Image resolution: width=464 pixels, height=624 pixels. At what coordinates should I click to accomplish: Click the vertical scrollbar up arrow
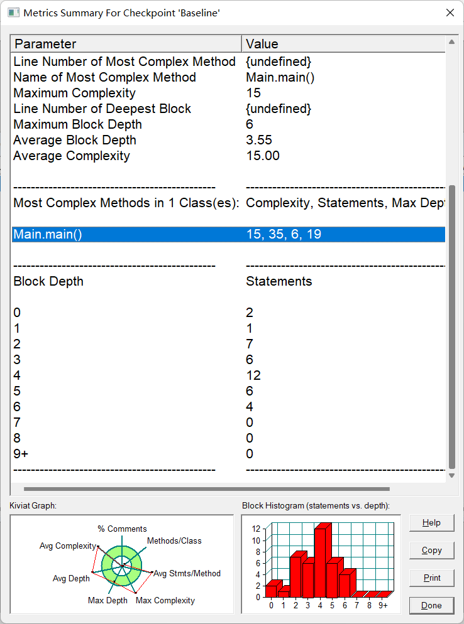pos(451,42)
